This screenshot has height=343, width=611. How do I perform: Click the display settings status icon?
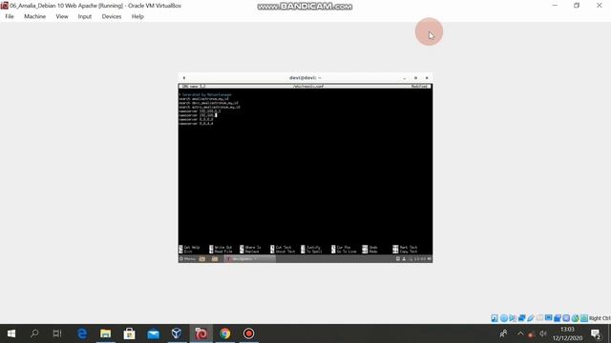point(548,318)
